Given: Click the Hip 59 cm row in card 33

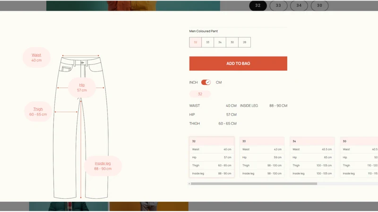Looking at the screenshot, I should point(262,157).
